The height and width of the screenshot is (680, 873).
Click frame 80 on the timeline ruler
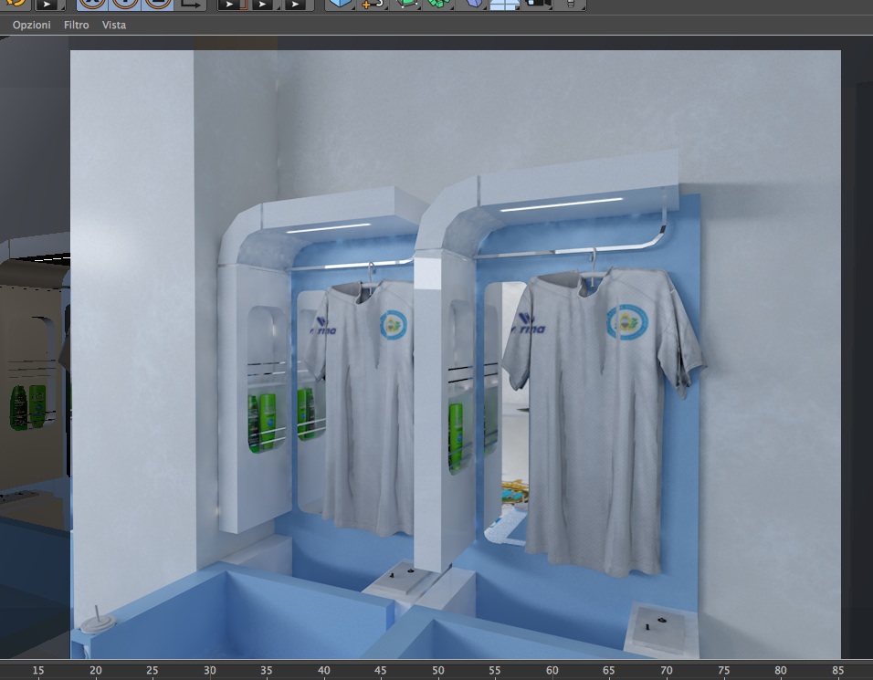pyautogui.click(x=781, y=670)
